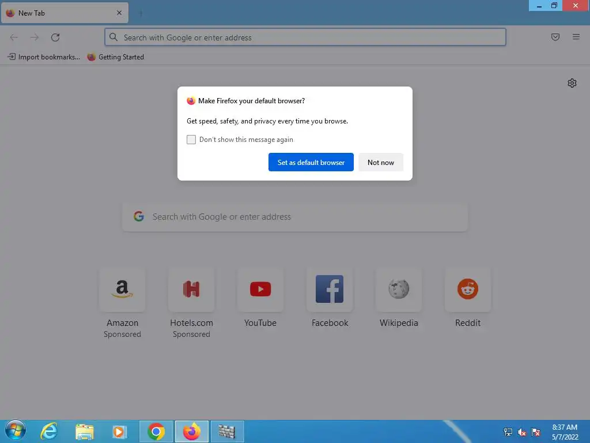Open the Firefox application menu
Screen dimensions: 590x443
coord(576,37)
